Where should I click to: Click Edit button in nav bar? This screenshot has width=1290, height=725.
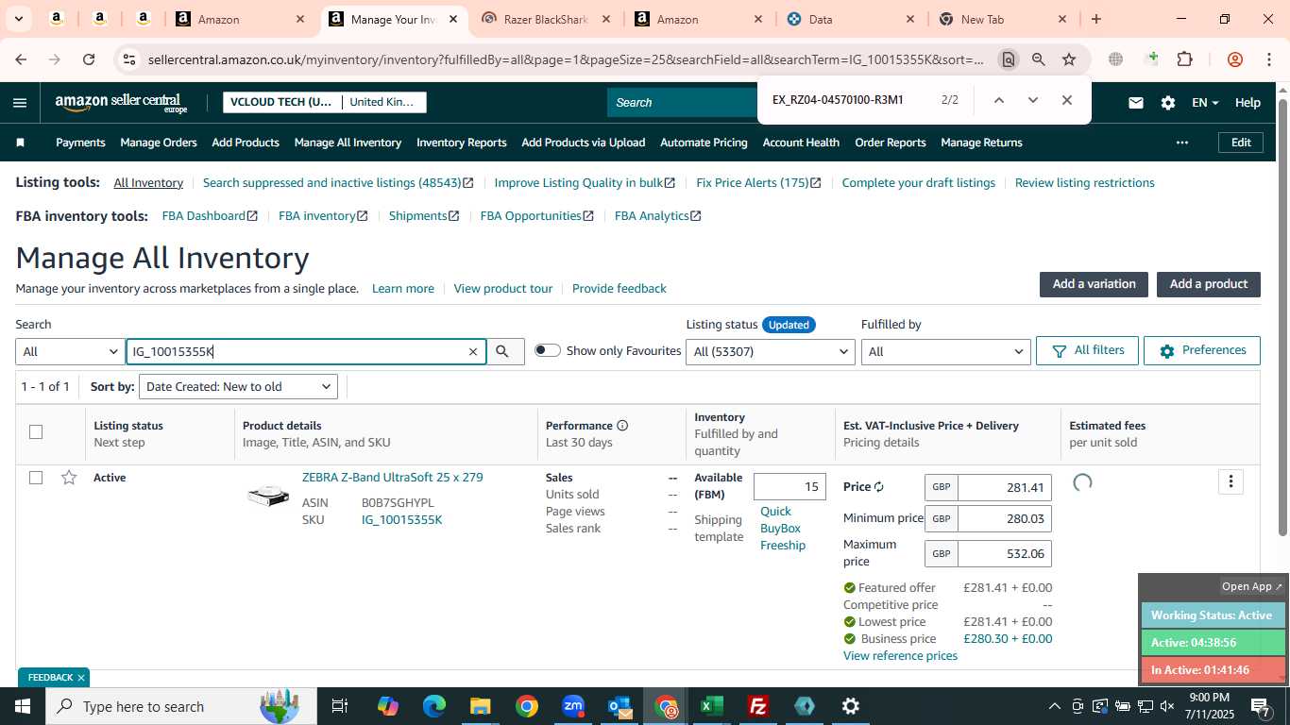pyautogui.click(x=1241, y=143)
